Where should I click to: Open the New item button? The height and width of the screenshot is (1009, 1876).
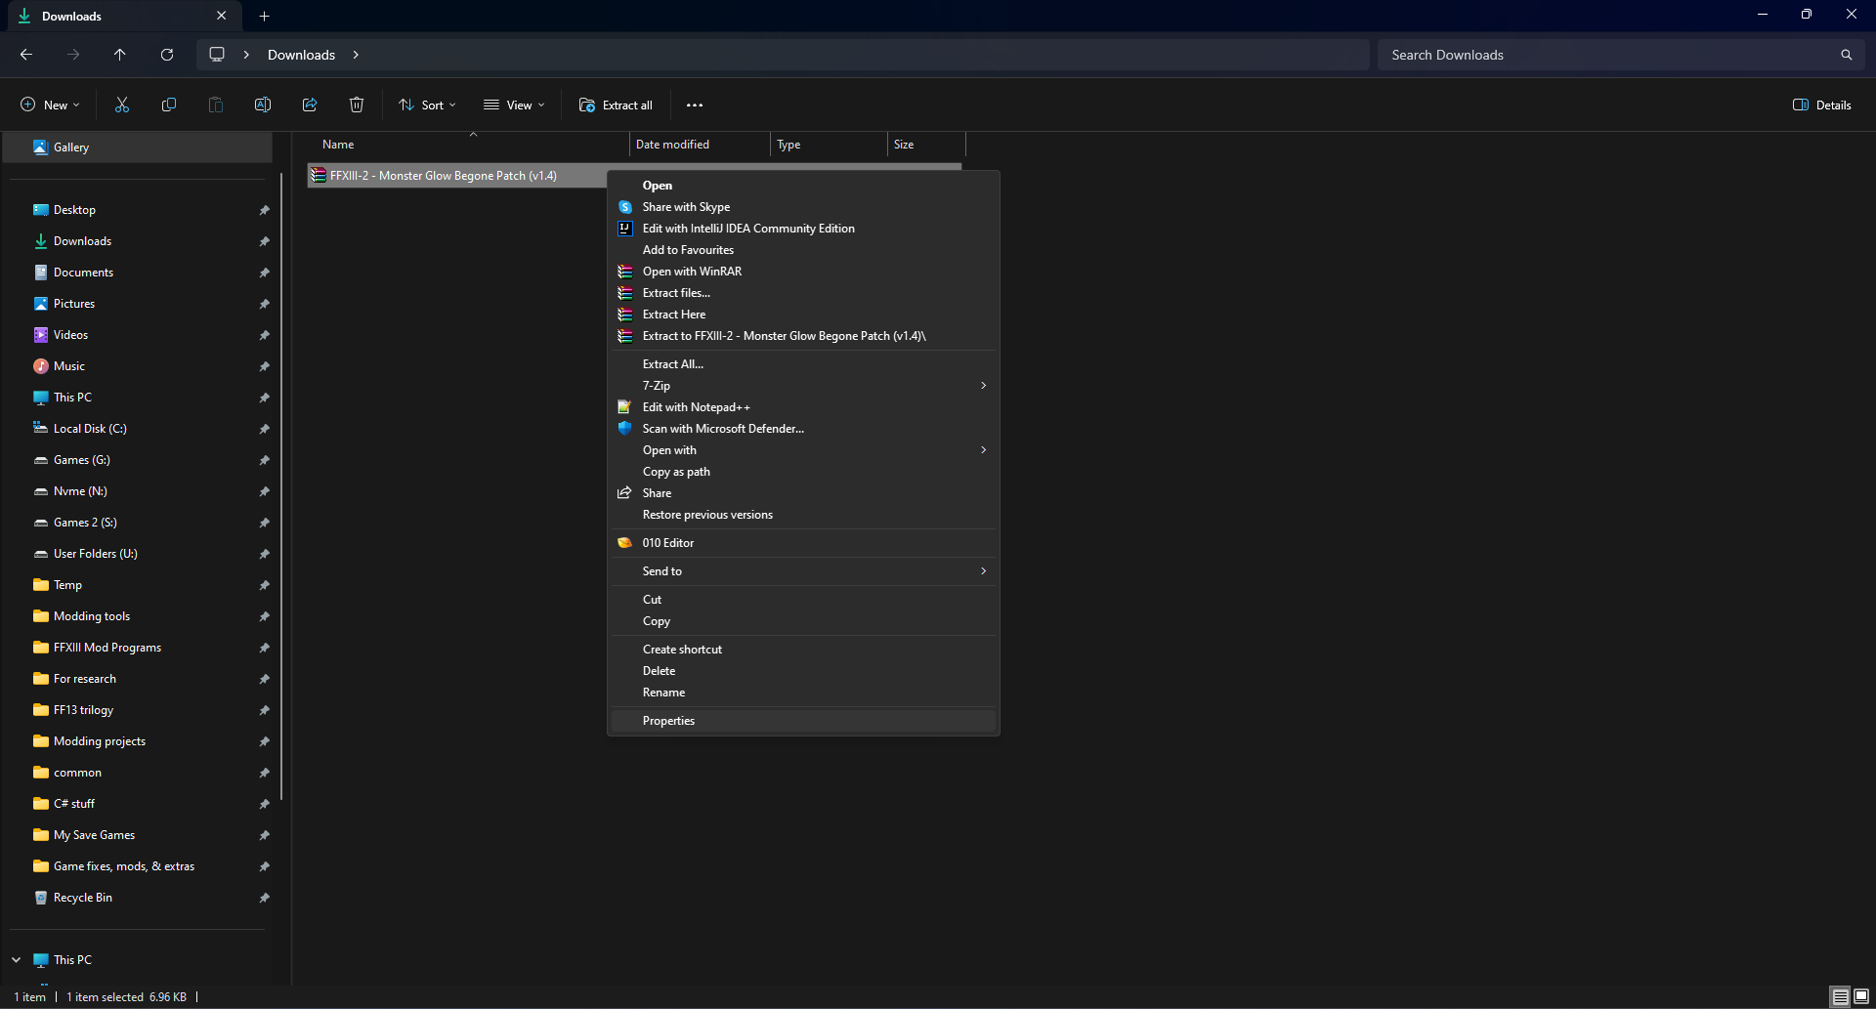point(51,105)
